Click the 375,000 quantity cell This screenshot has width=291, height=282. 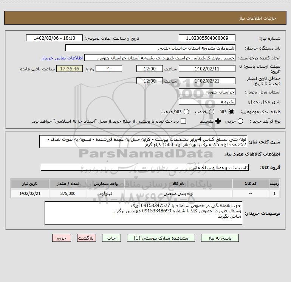tap(68, 193)
